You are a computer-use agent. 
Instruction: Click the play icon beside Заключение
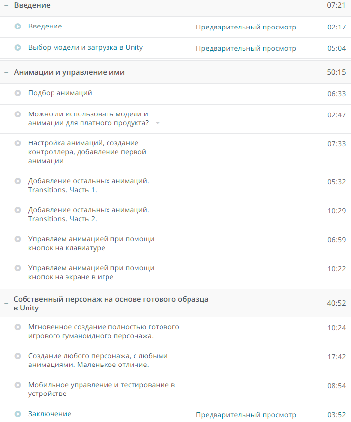(17, 414)
